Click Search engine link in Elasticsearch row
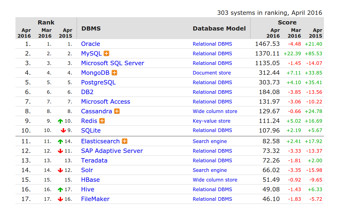The image size is (341, 206). coord(210,141)
